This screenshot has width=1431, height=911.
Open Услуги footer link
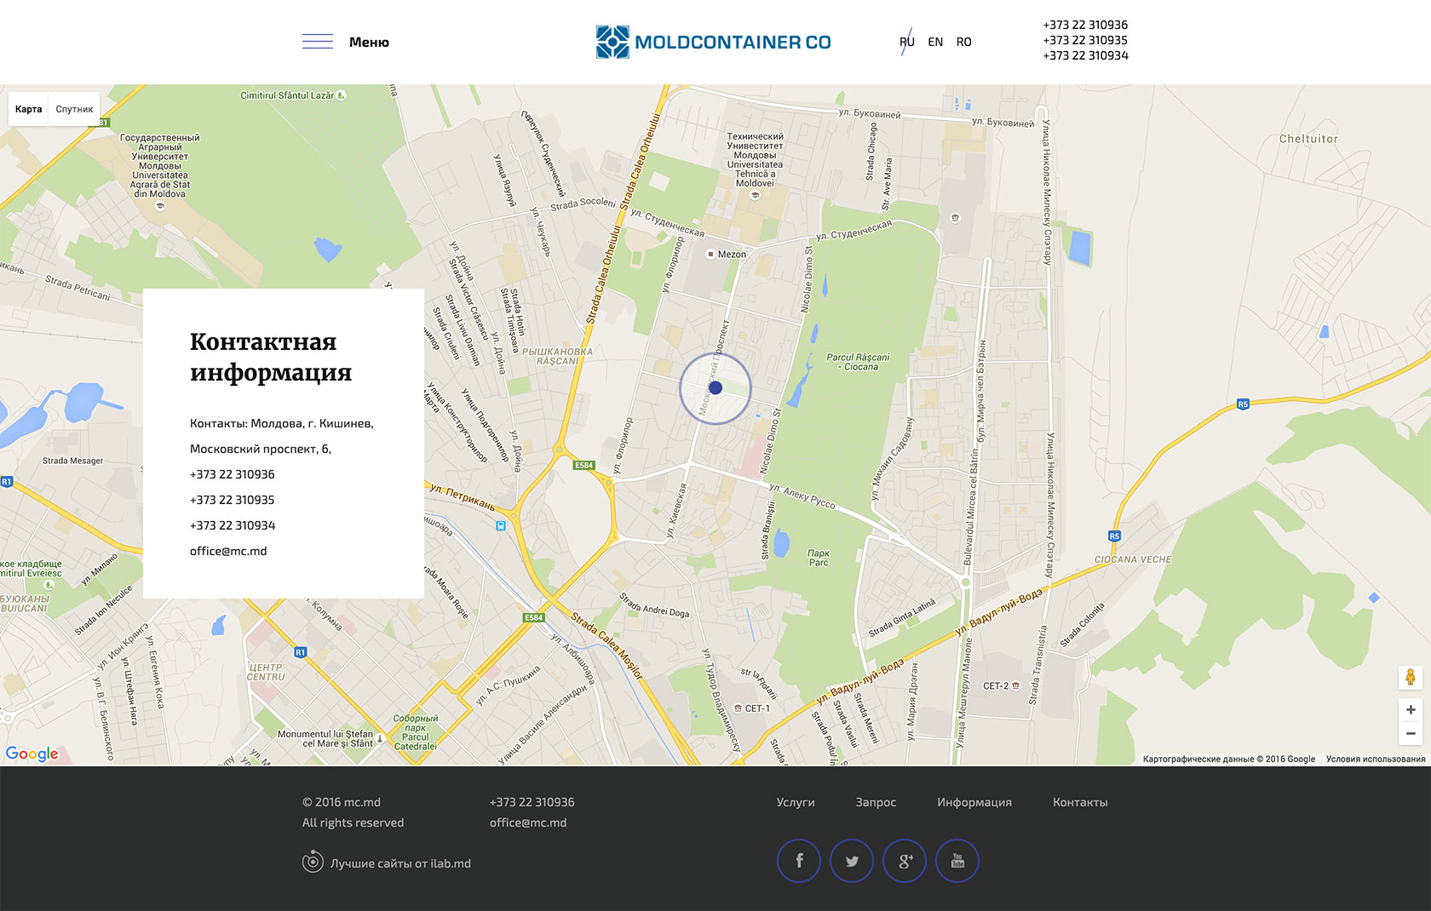tap(796, 802)
